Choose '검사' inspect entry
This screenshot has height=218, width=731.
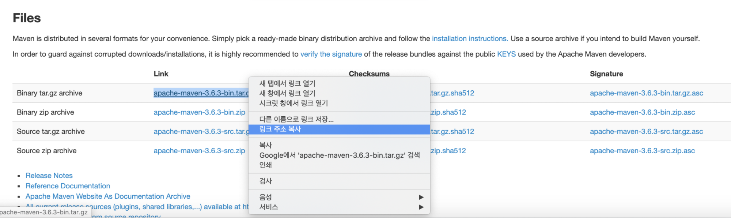click(x=339, y=181)
